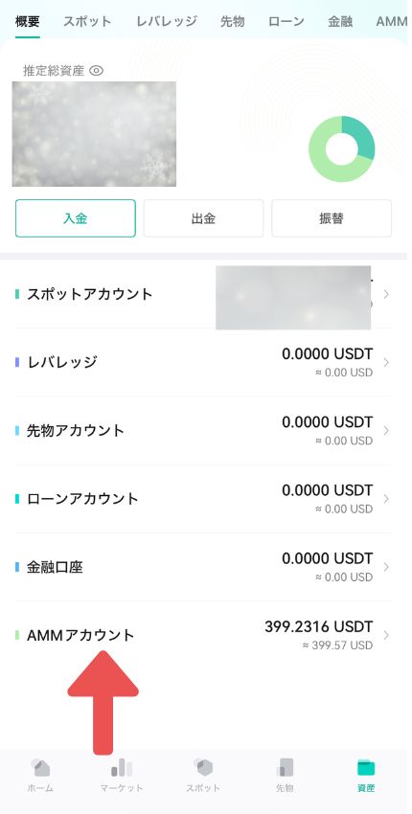The width and height of the screenshot is (412, 814).
Task: Switch to the 金融 top tab
Action: point(340,21)
